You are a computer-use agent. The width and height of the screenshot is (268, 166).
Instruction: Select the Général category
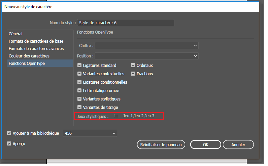pyautogui.click(x=16, y=34)
